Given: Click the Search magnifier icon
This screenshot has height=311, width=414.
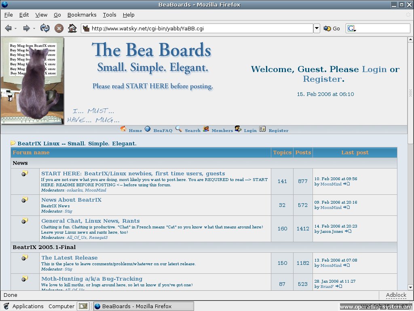Looking at the screenshot, I should (179, 129).
